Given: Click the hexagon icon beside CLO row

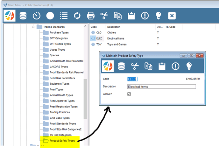Looking at the screenshot, I should [93, 32].
